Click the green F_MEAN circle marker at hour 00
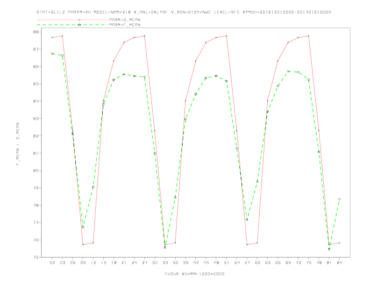The height and width of the screenshot is (286, 370). (52, 54)
